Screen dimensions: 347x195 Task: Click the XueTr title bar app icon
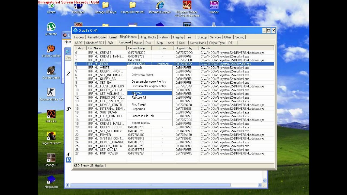click(x=75, y=30)
